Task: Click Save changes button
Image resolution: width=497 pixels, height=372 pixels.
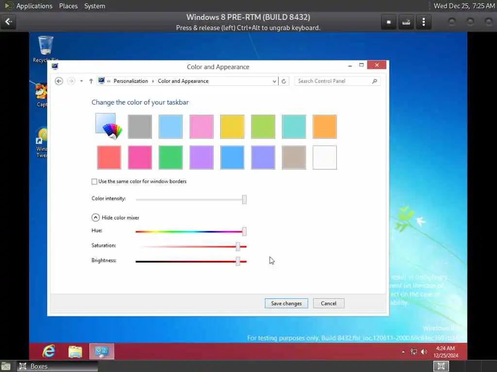Action: coord(286,303)
